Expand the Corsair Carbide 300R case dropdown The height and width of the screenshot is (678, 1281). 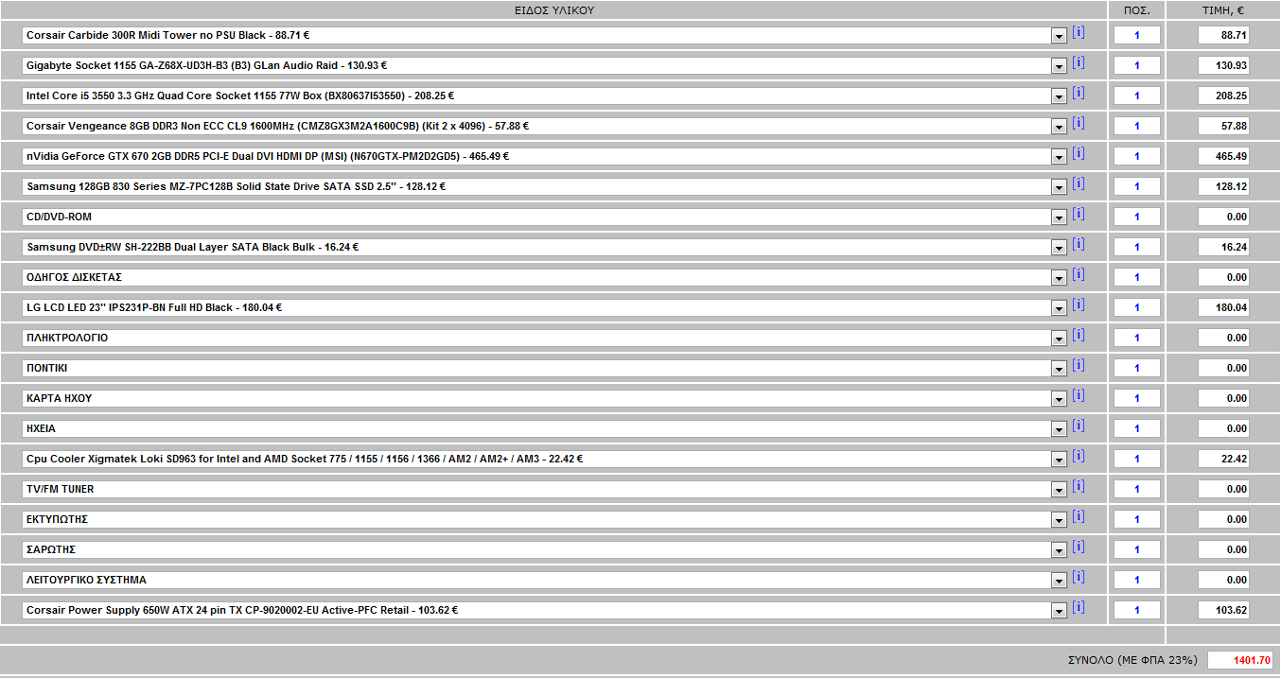tap(1059, 36)
